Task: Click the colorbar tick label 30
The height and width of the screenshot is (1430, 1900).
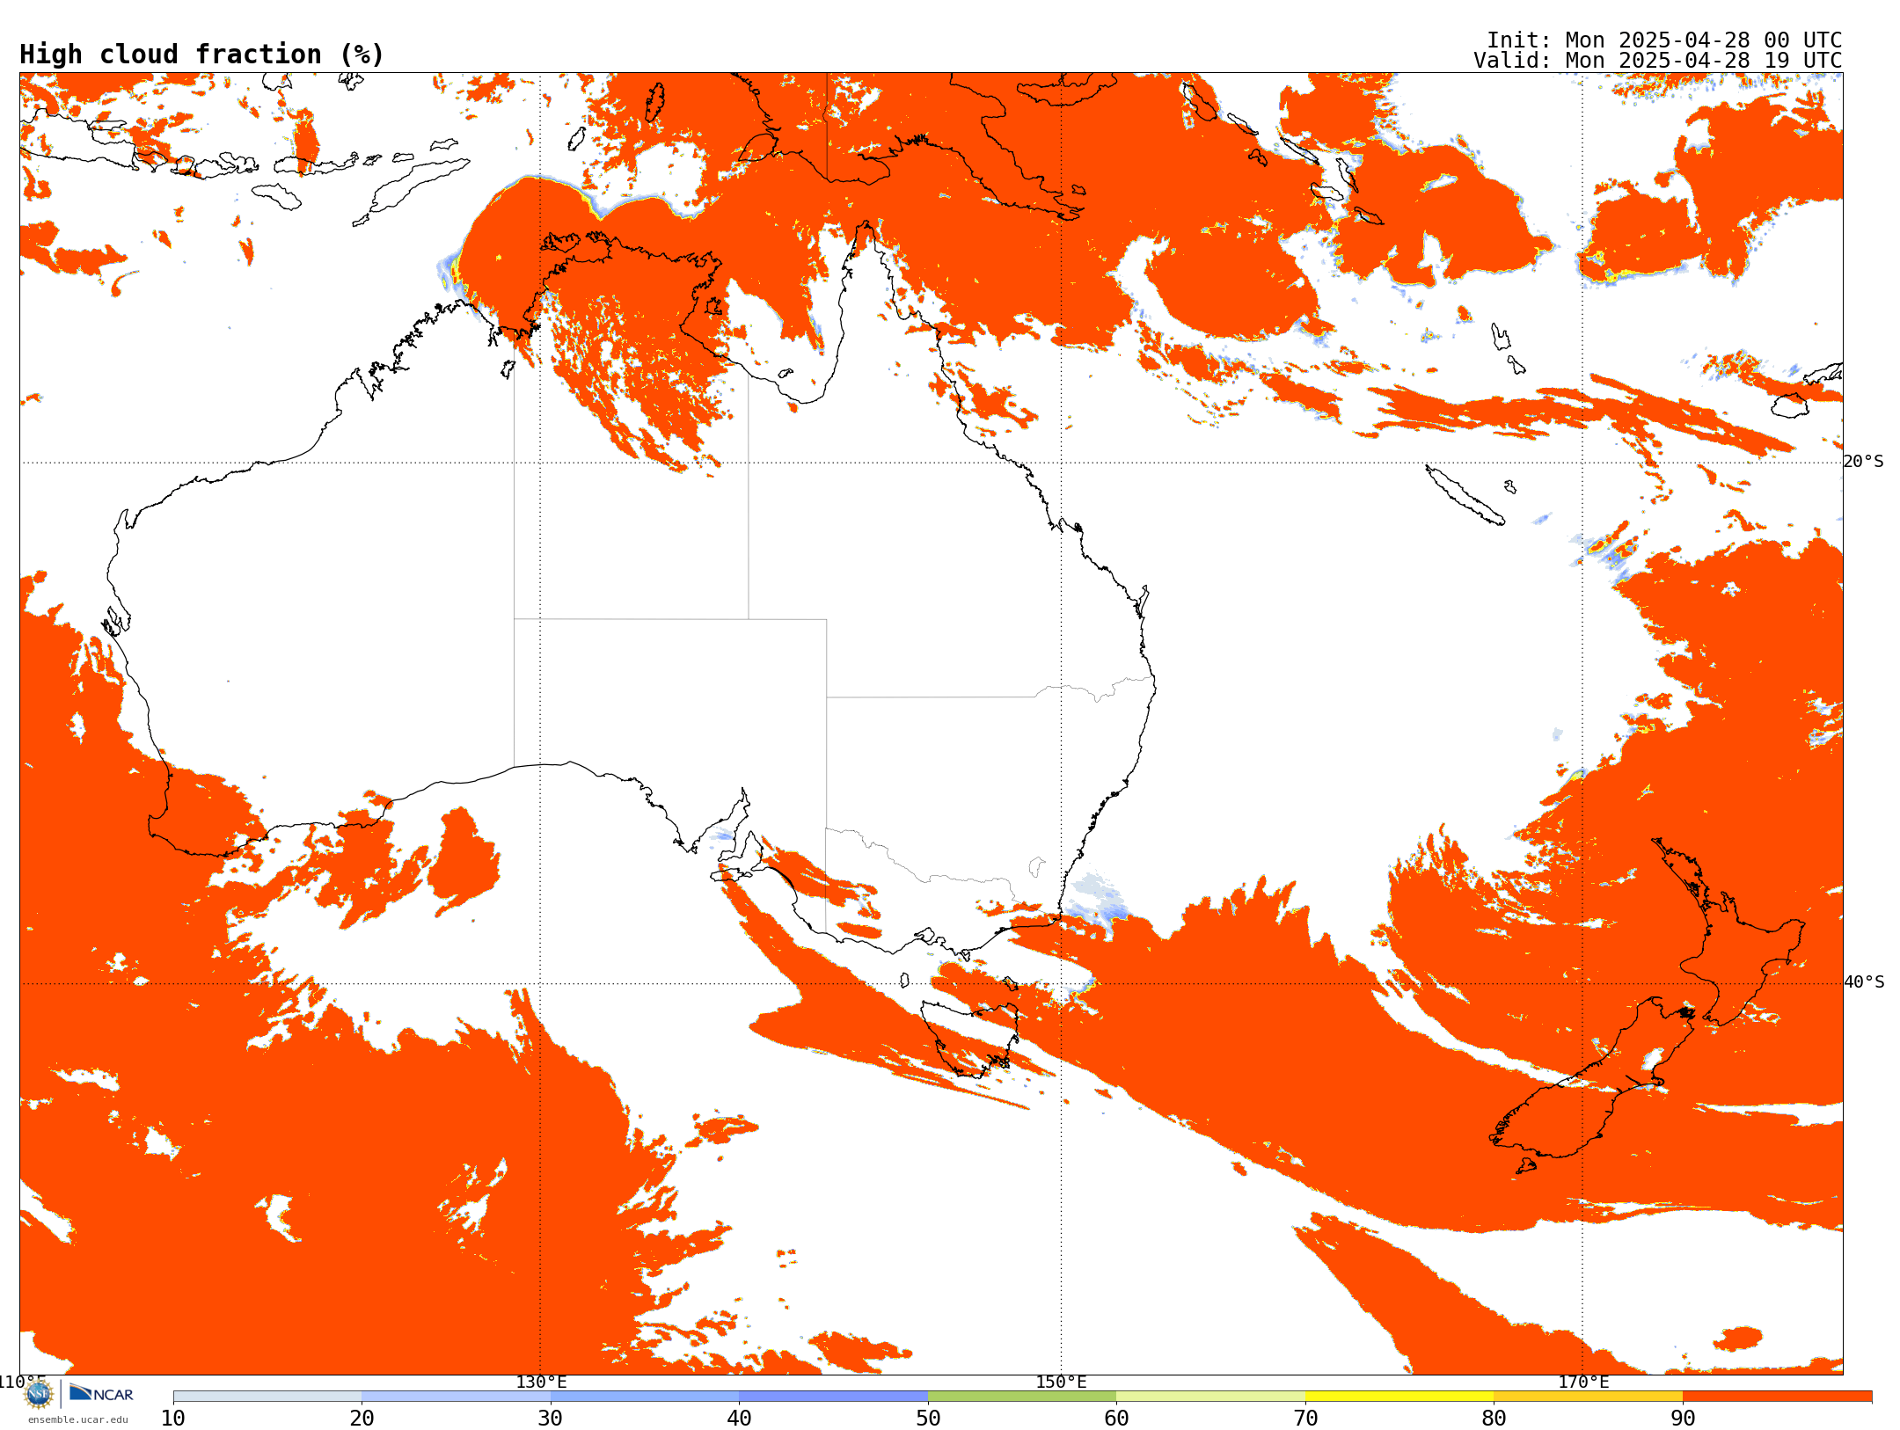Action: click(551, 1419)
